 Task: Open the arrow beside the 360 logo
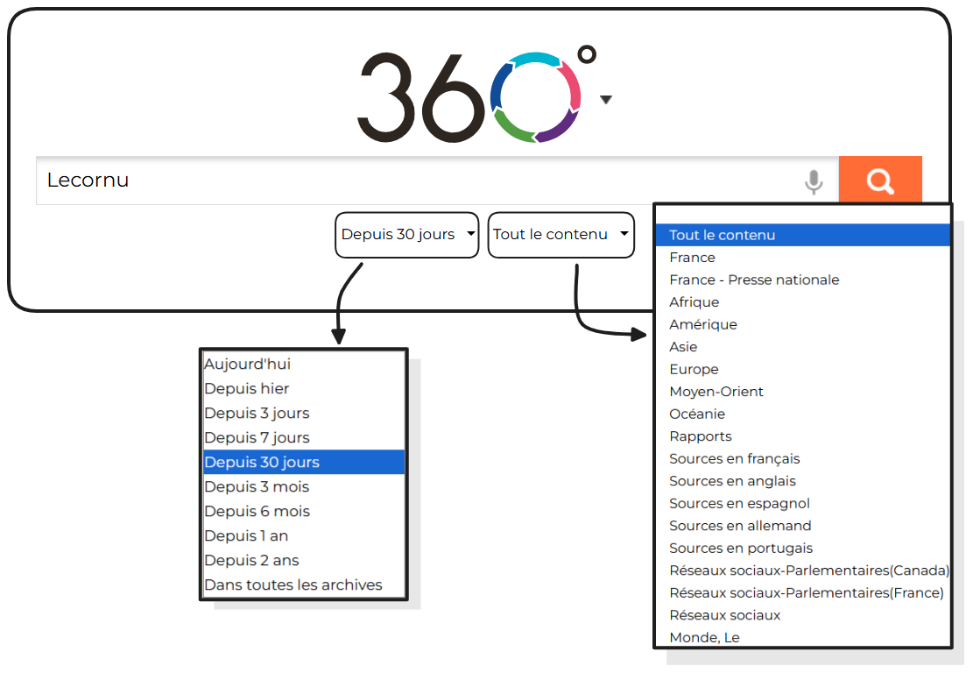tap(606, 99)
